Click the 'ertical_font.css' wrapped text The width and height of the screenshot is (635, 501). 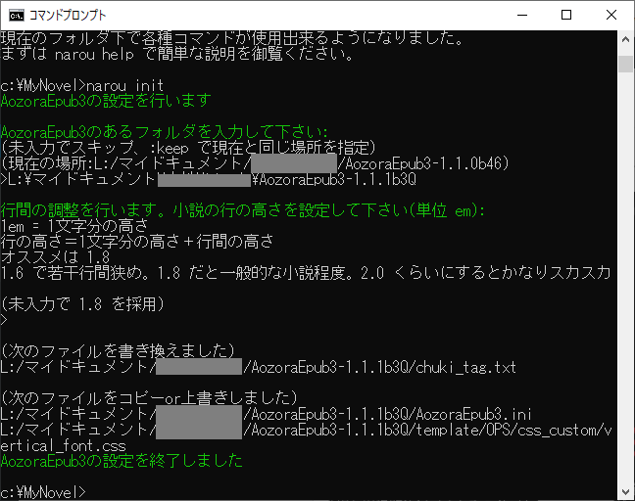pos(63,446)
